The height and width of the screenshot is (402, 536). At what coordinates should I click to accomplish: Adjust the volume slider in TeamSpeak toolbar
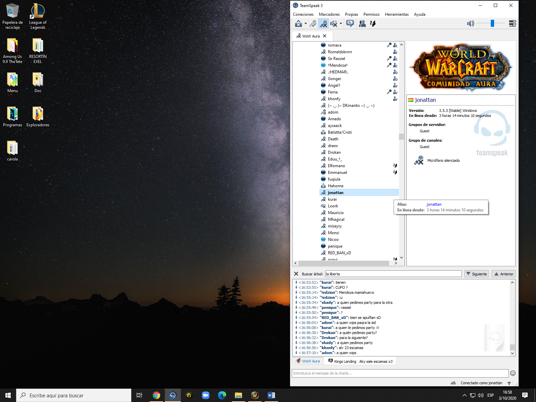coord(492,23)
